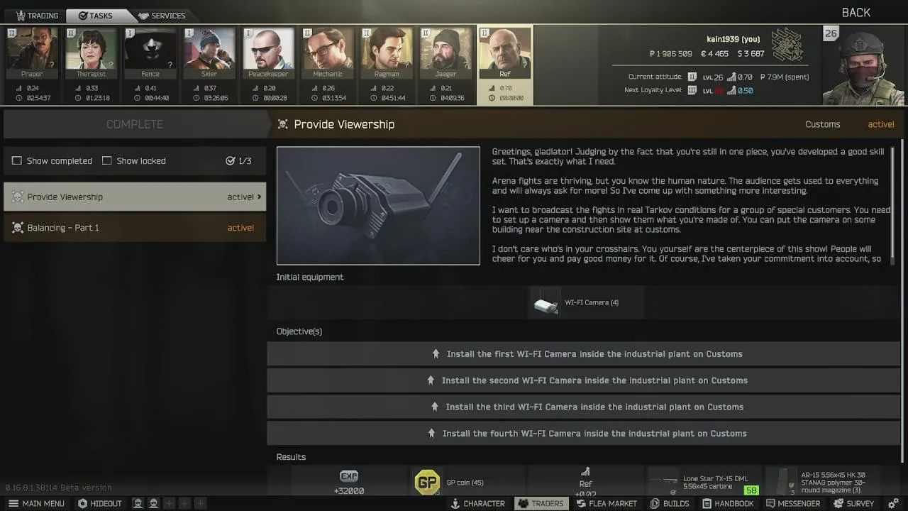Click the camera quest image thumbnail

378,206
